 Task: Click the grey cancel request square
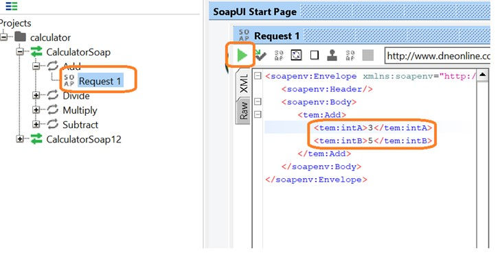point(368,56)
